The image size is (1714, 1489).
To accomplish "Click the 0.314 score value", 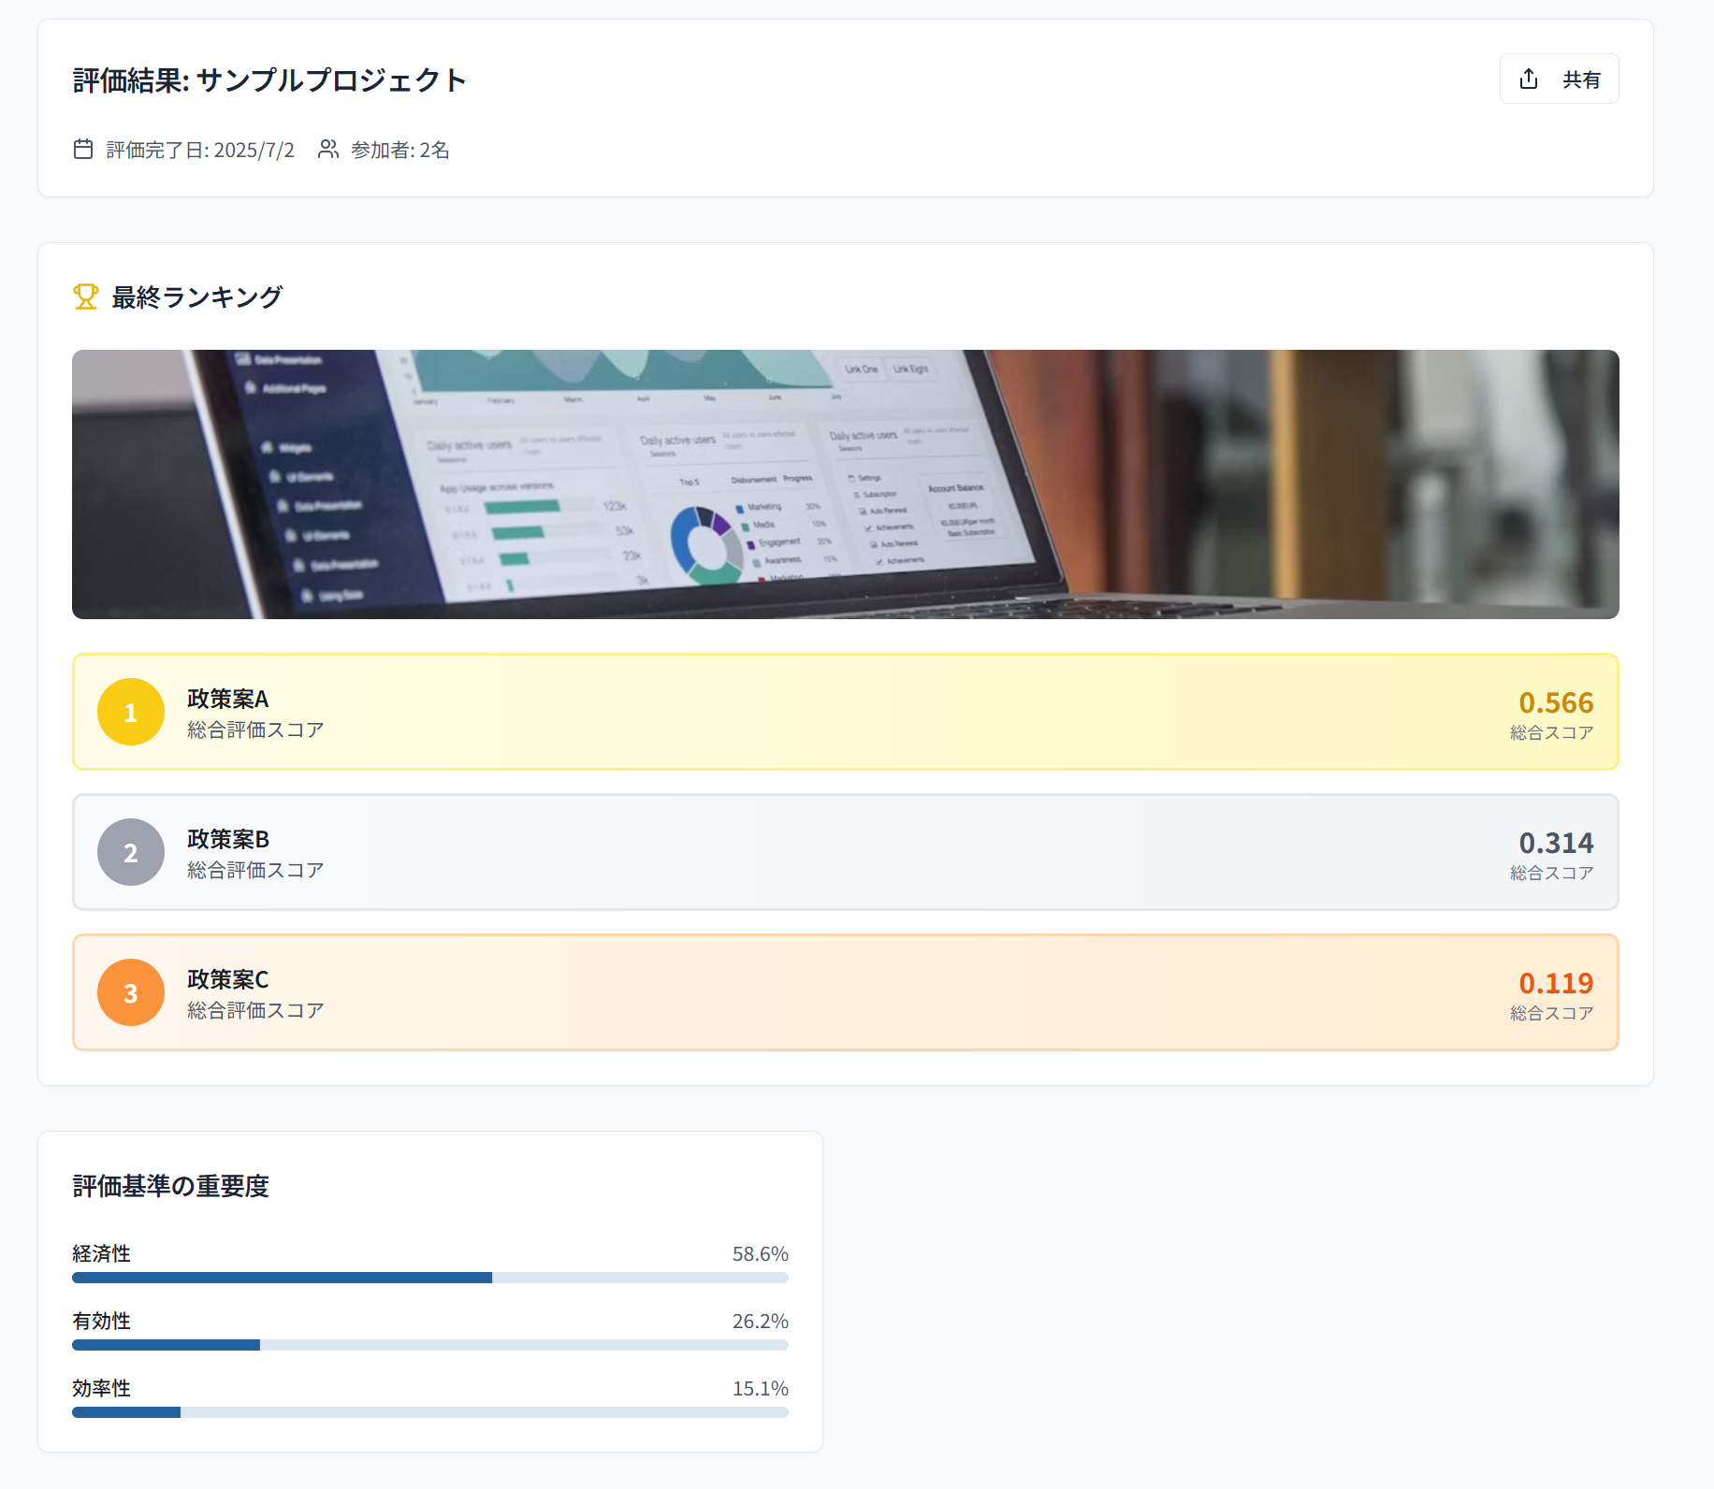I will click(1556, 843).
